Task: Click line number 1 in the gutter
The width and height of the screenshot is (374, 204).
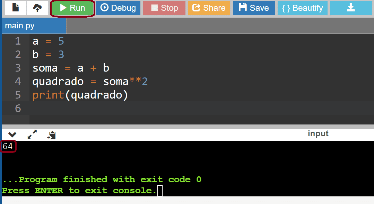Action: (18, 41)
